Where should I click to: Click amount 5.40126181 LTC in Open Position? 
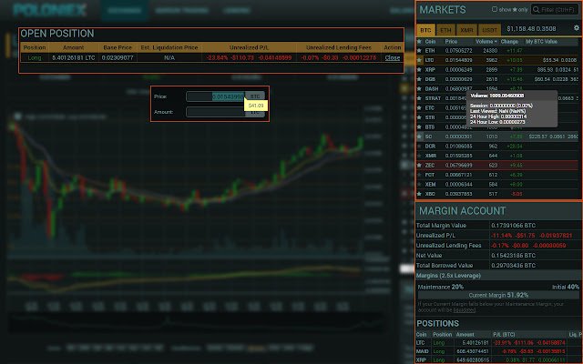pos(74,57)
